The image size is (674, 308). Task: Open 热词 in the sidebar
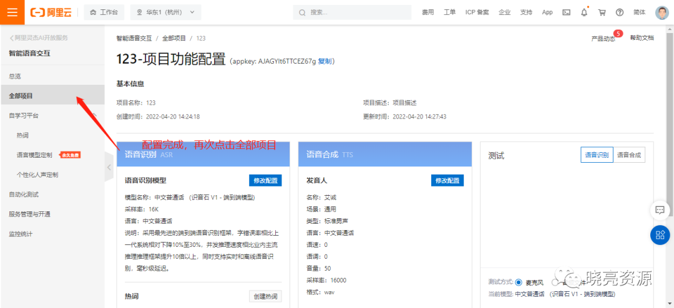pos(23,135)
